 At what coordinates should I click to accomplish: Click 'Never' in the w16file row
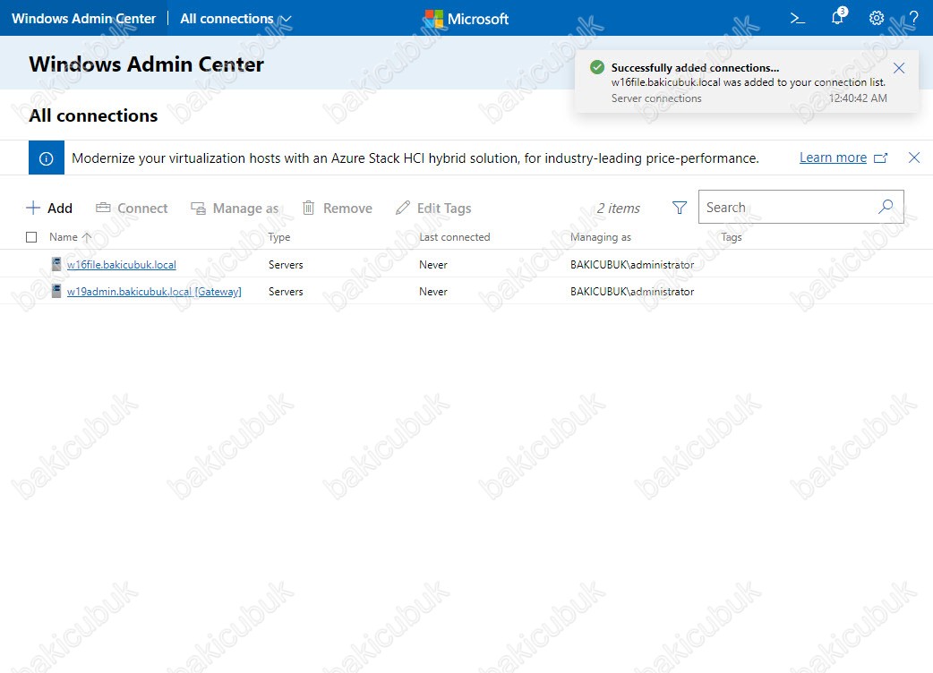[x=433, y=265]
